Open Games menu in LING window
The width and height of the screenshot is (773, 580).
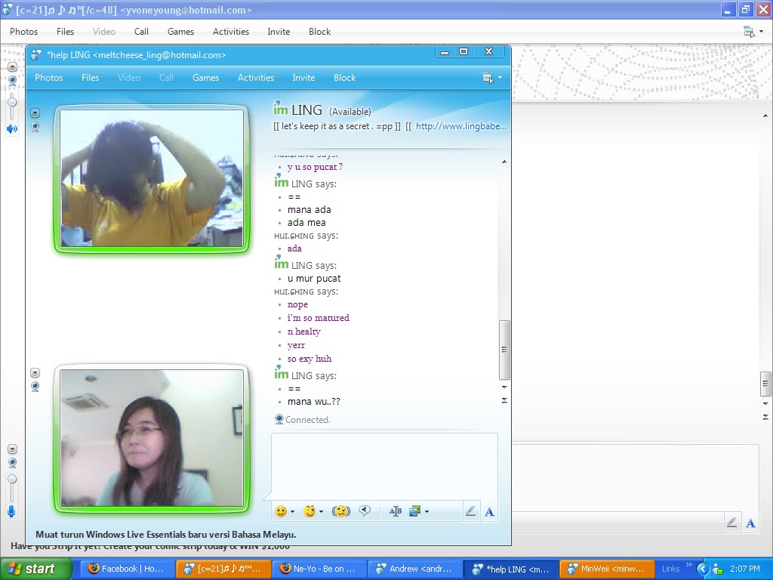[x=205, y=78]
